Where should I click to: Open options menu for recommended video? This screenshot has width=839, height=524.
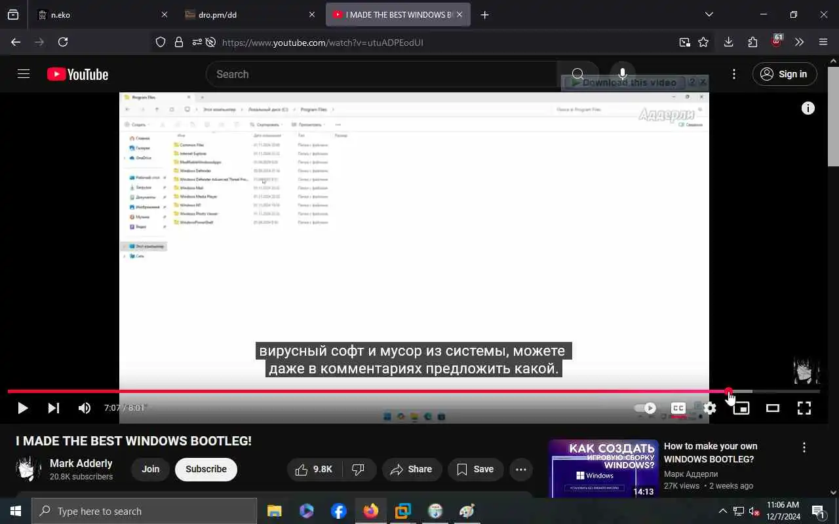point(804,447)
